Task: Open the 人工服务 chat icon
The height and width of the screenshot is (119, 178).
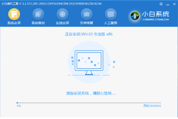Action: click(x=111, y=14)
